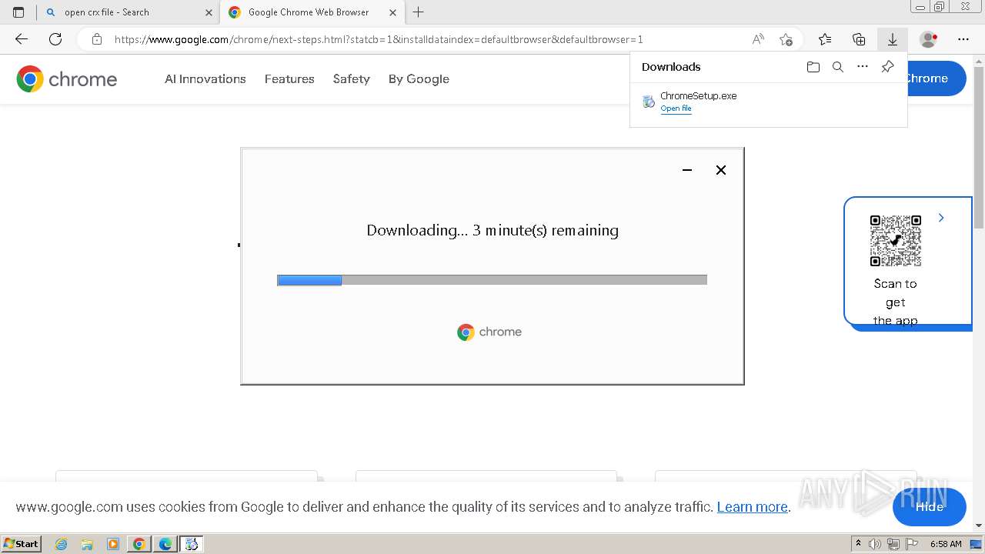Toggle the Downloads toolbar icon
Screen dimensions: 985x554
tap(893, 39)
